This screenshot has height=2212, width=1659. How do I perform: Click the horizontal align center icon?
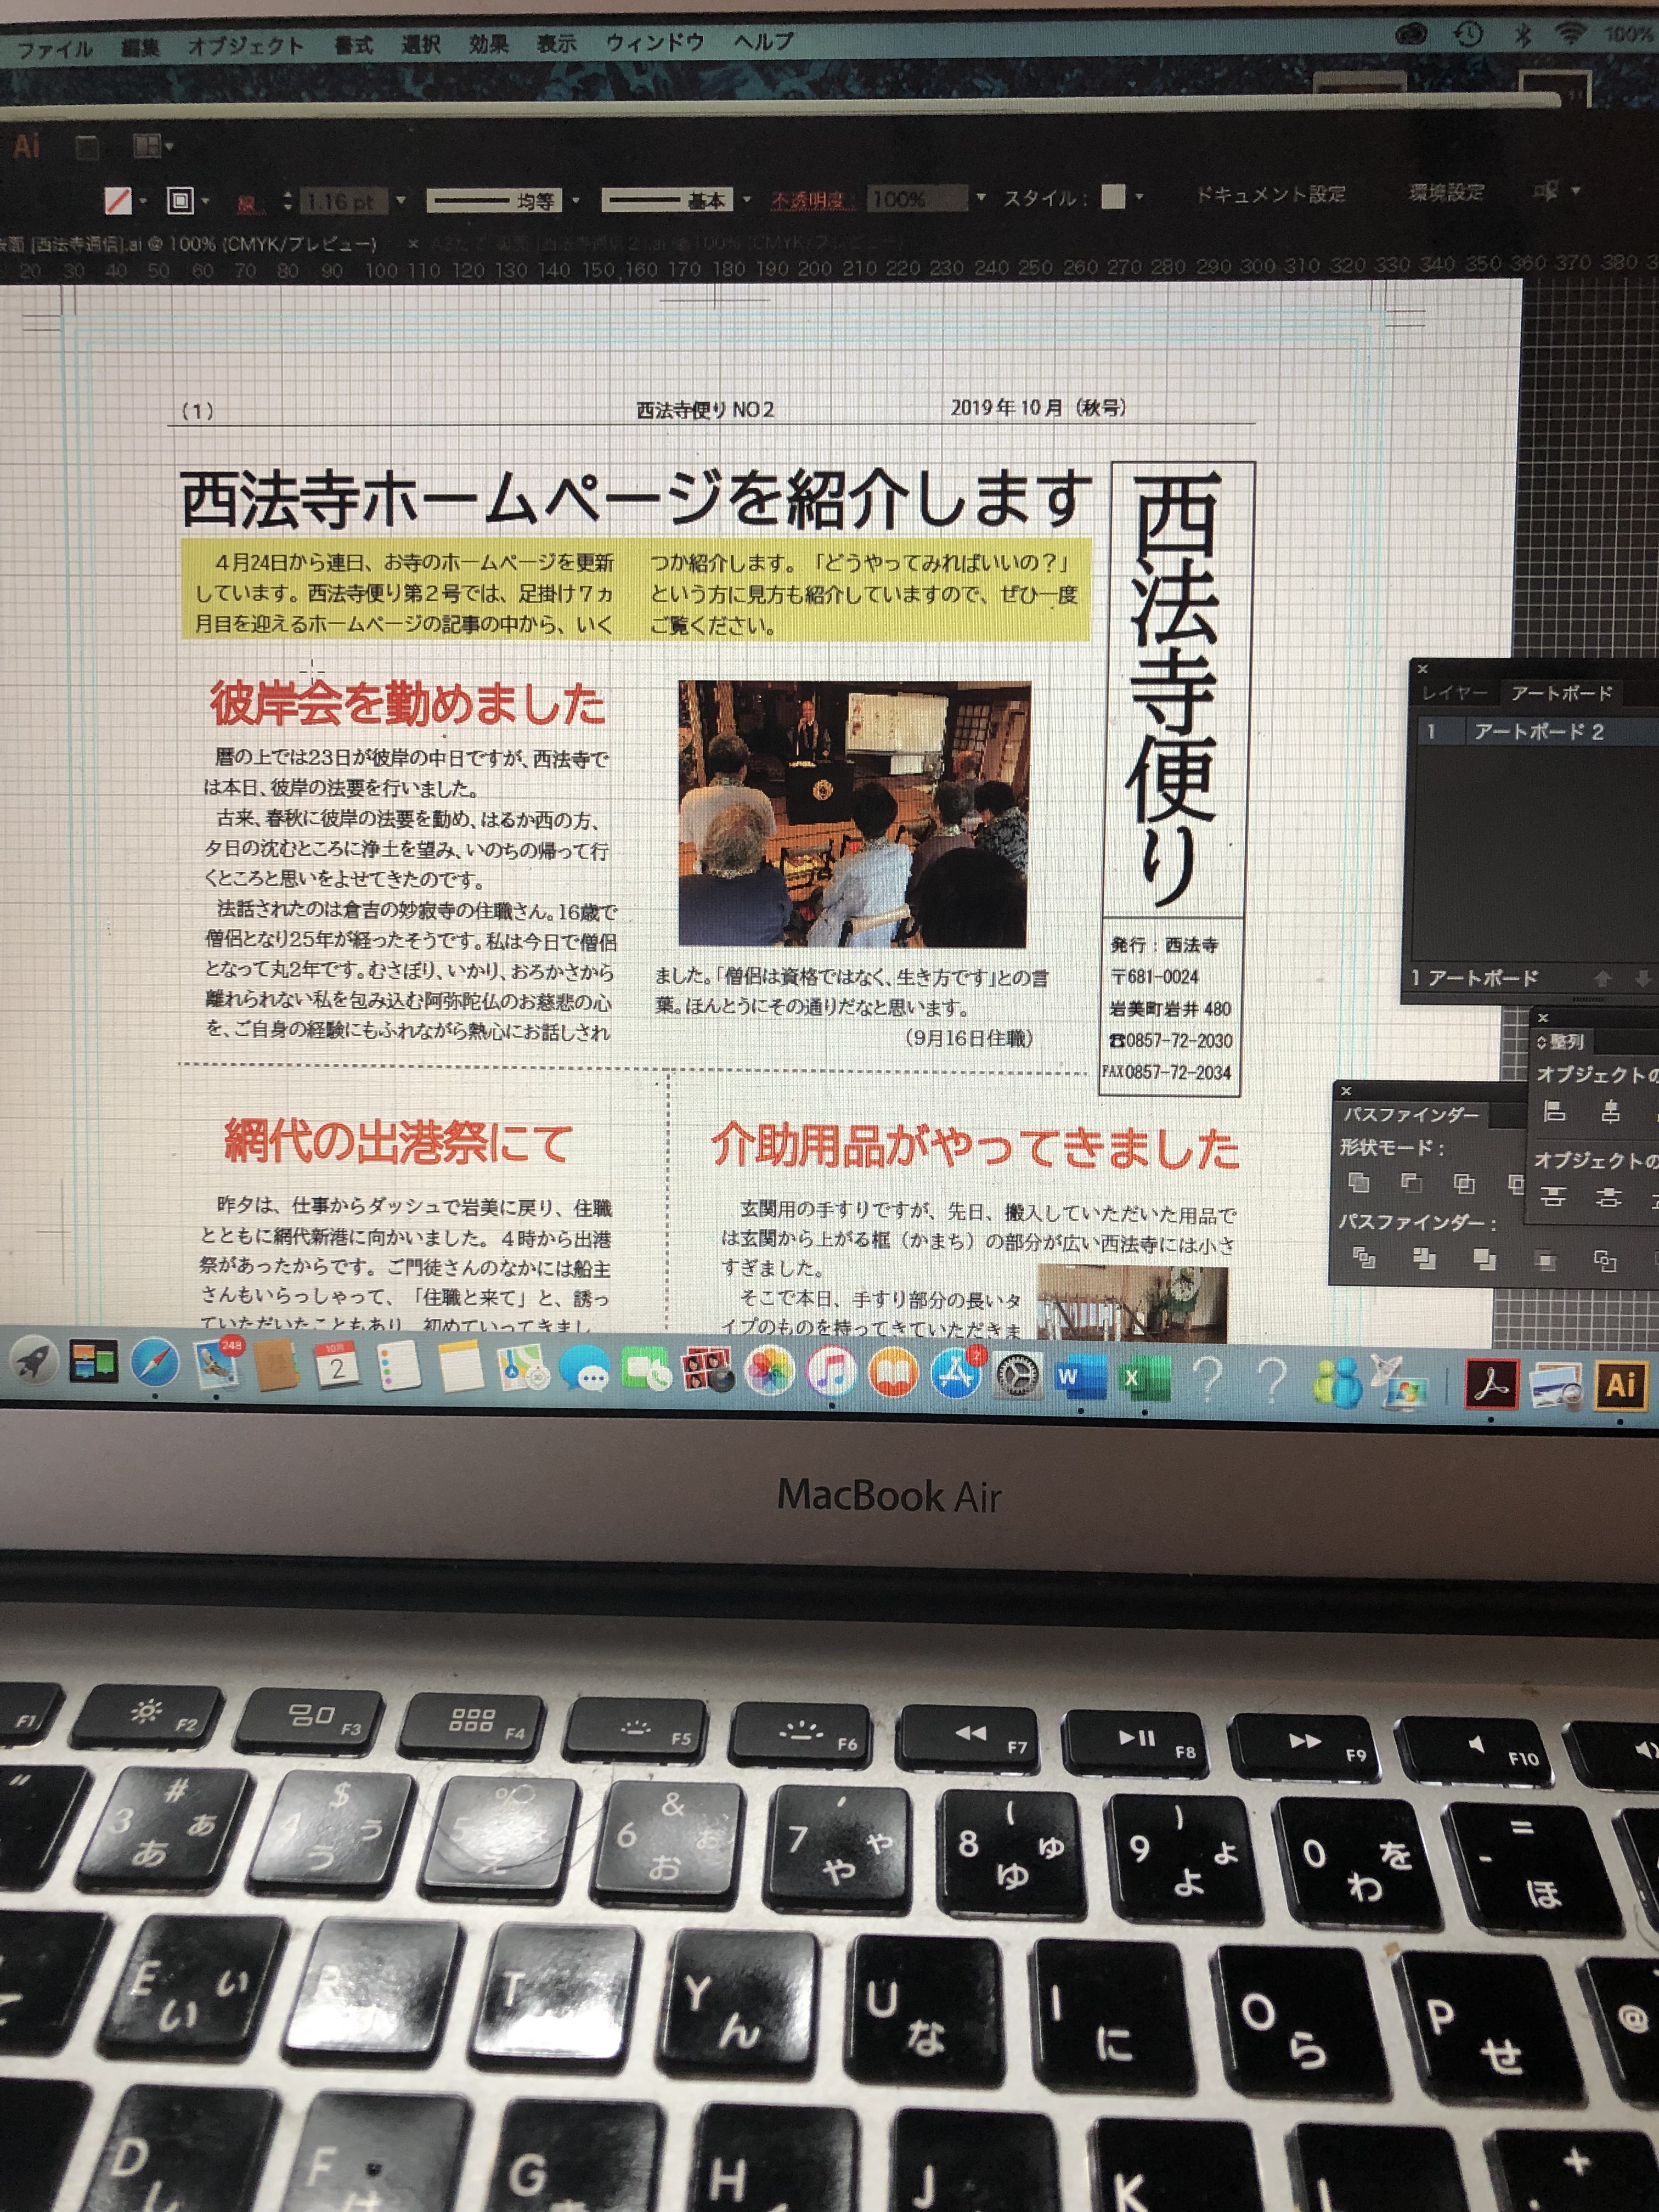1610,1112
